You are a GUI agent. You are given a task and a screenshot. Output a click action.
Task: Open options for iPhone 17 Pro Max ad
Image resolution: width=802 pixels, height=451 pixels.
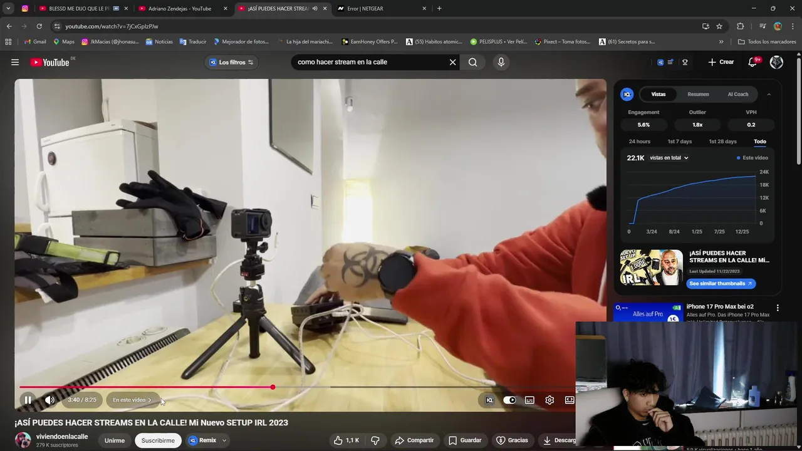[778, 308]
